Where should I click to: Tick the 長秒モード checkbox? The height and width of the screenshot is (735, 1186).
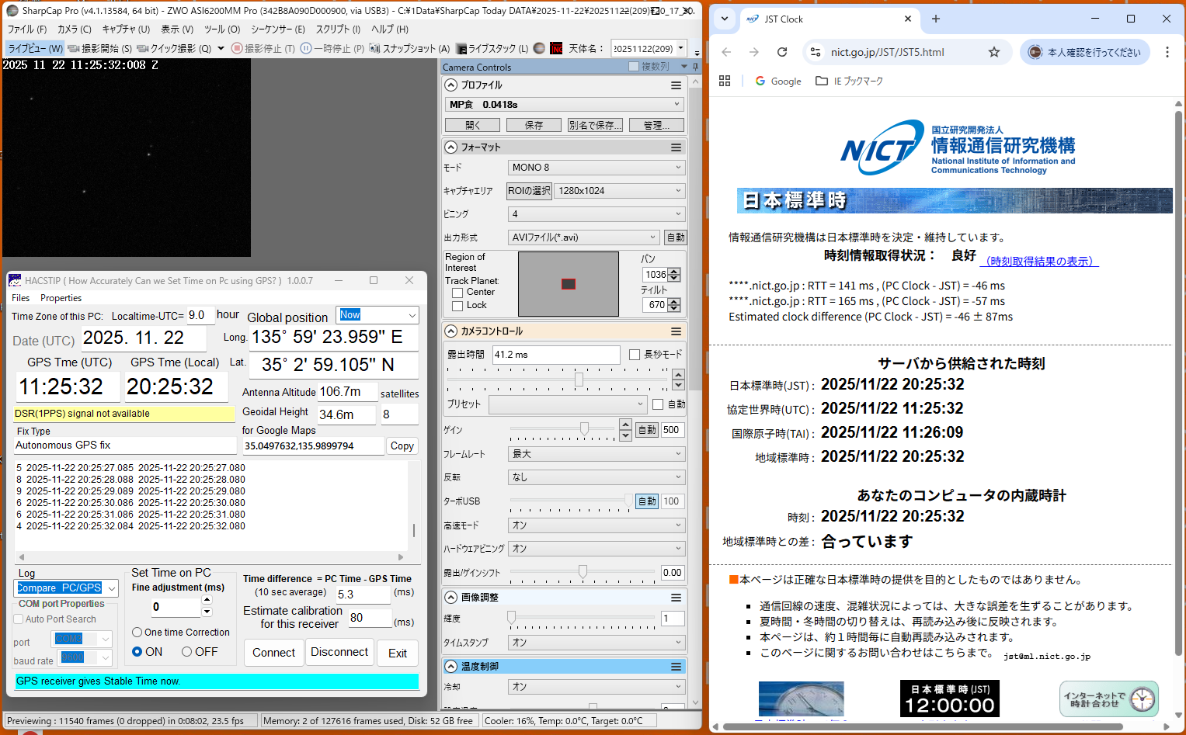635,355
